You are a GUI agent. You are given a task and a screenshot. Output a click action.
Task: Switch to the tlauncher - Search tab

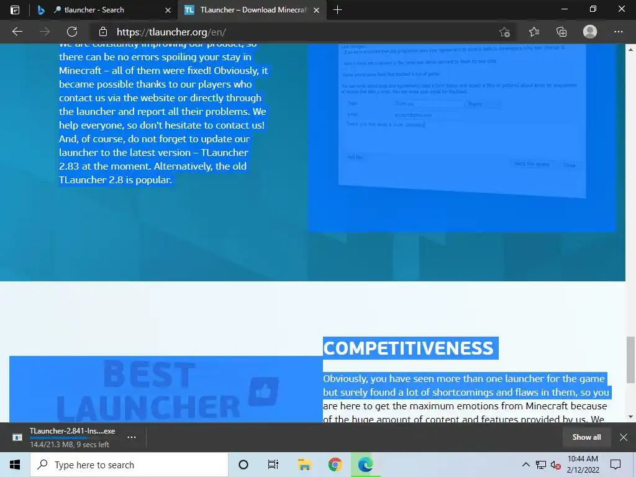pos(102,10)
